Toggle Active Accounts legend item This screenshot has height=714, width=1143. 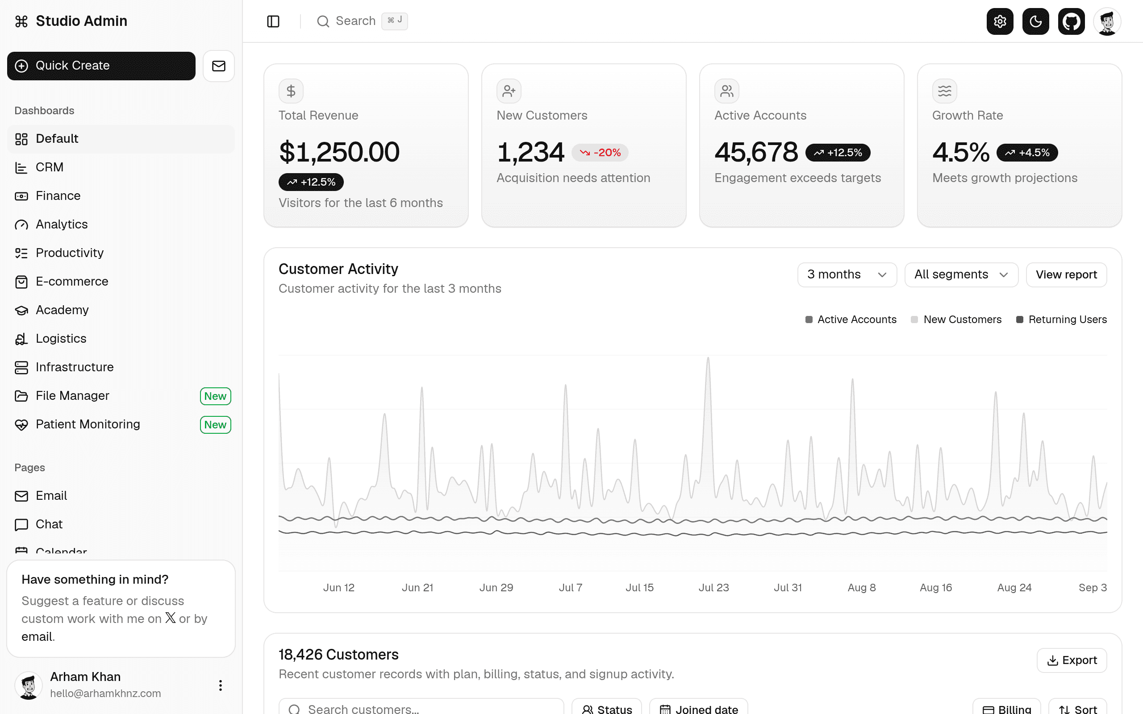[x=851, y=320]
